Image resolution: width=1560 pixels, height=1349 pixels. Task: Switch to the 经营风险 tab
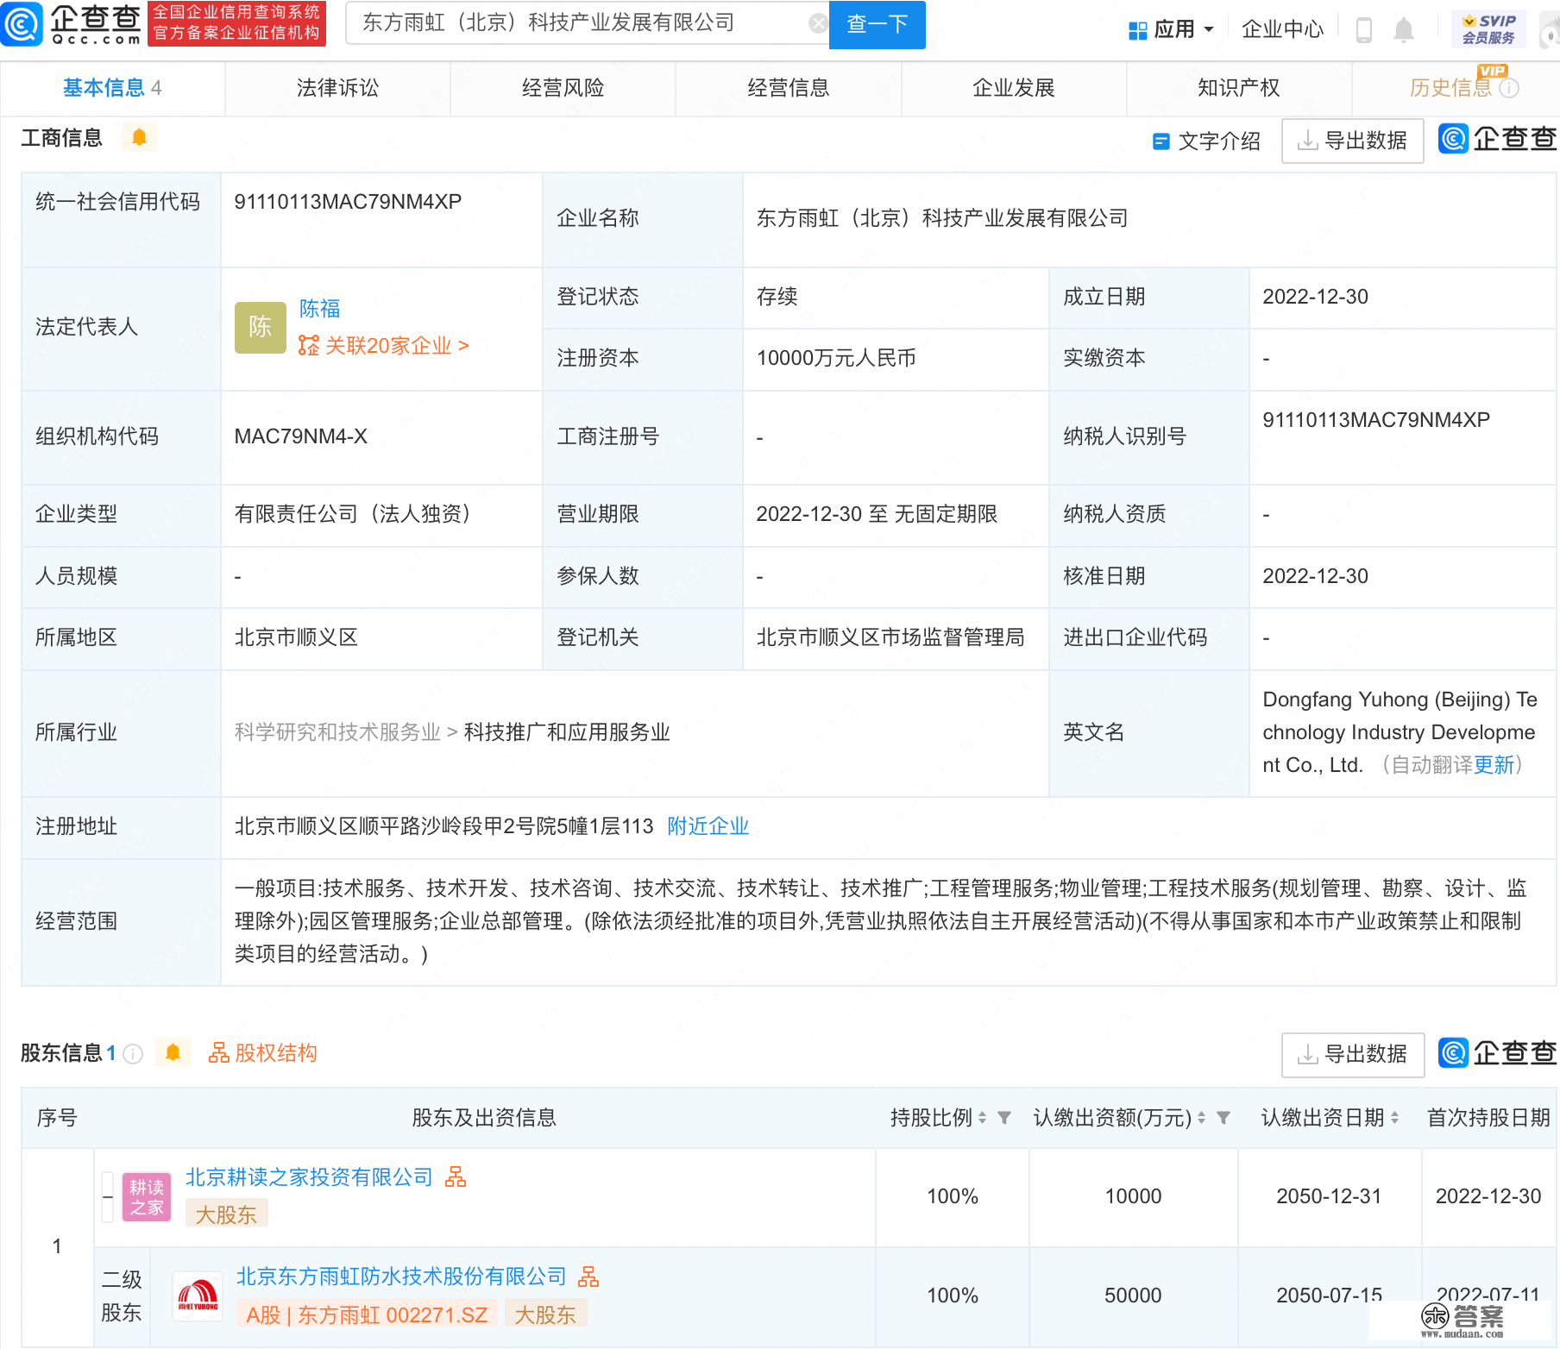coord(563,88)
